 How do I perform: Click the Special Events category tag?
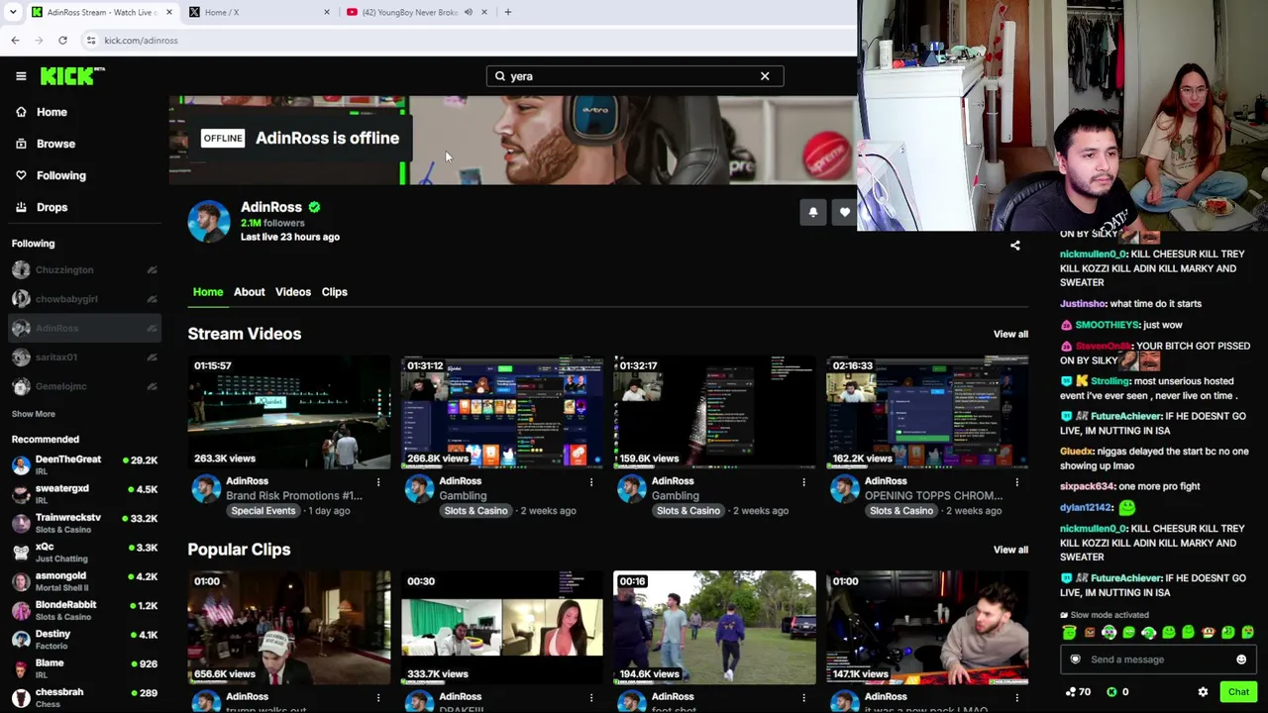coord(263,511)
